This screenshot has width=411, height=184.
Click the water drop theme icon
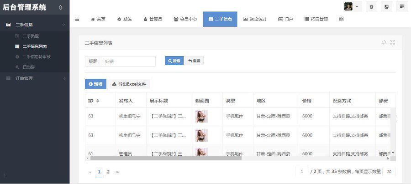point(61,7)
